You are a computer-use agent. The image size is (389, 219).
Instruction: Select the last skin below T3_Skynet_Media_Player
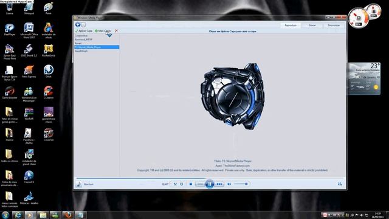81,51
